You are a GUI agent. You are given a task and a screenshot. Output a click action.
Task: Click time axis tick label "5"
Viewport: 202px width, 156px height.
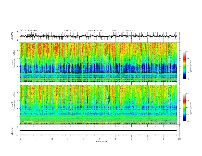[x=100, y=139]
